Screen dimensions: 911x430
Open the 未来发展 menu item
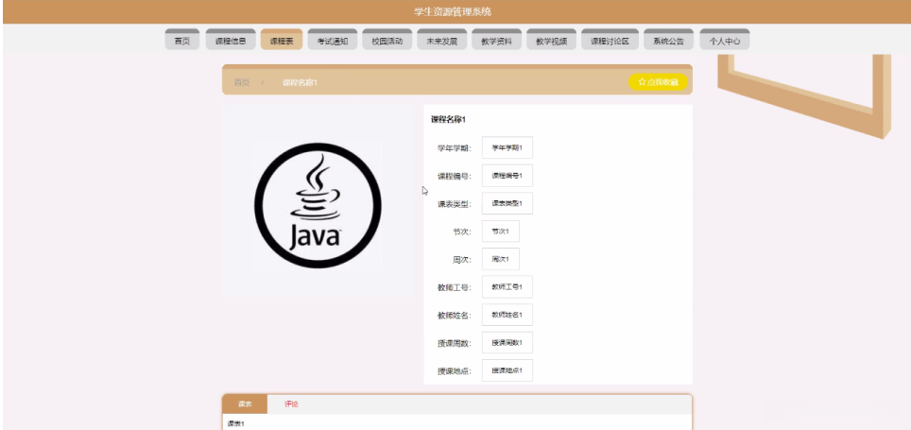(441, 41)
